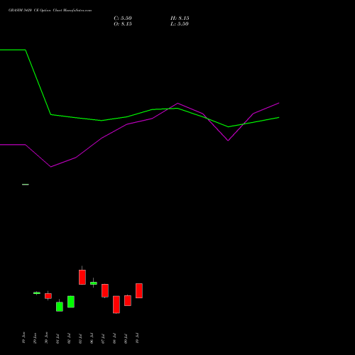Select the open value O: 8.15
The height and width of the screenshot is (355, 355).
pyautogui.click(x=123, y=24)
